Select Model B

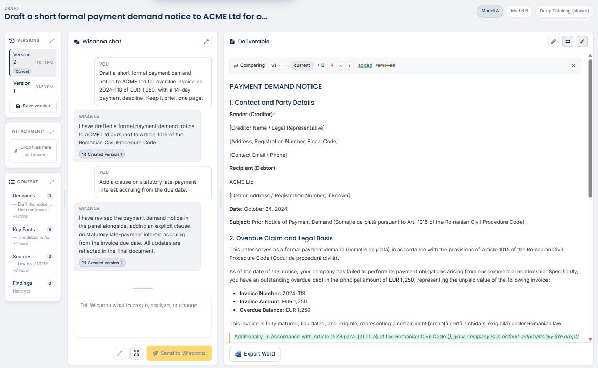click(x=519, y=11)
